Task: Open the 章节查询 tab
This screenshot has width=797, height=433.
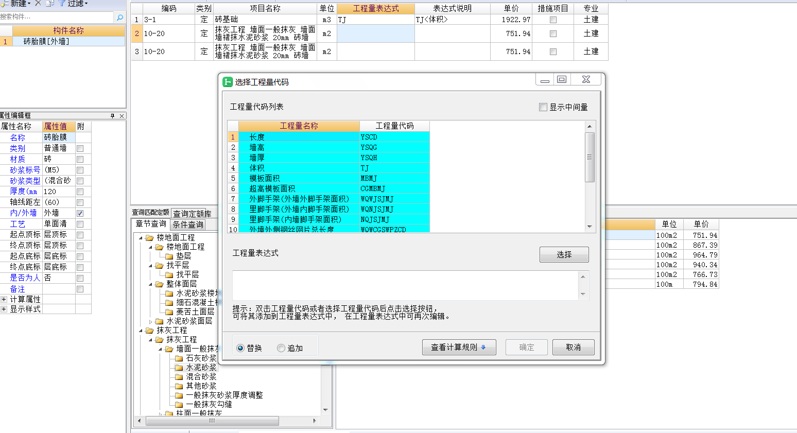Action: [x=151, y=224]
